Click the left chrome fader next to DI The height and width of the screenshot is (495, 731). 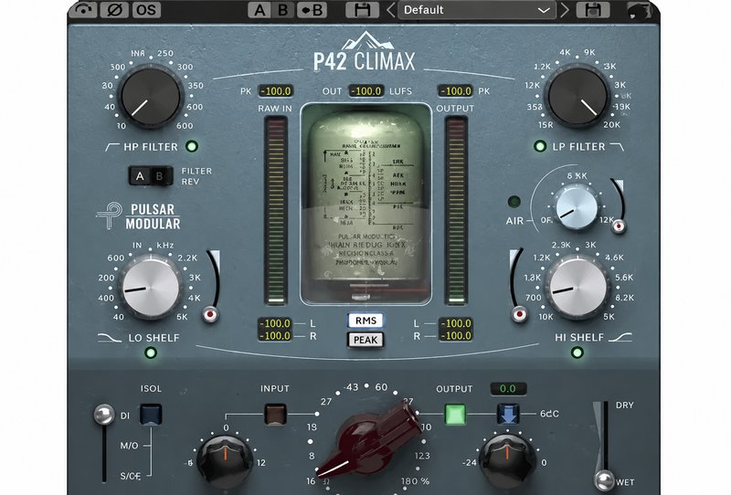(103, 415)
